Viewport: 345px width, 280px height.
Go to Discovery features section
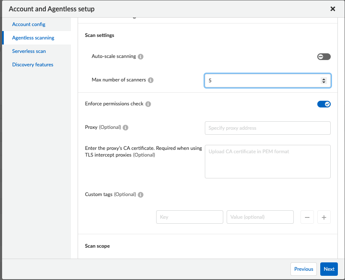point(33,65)
